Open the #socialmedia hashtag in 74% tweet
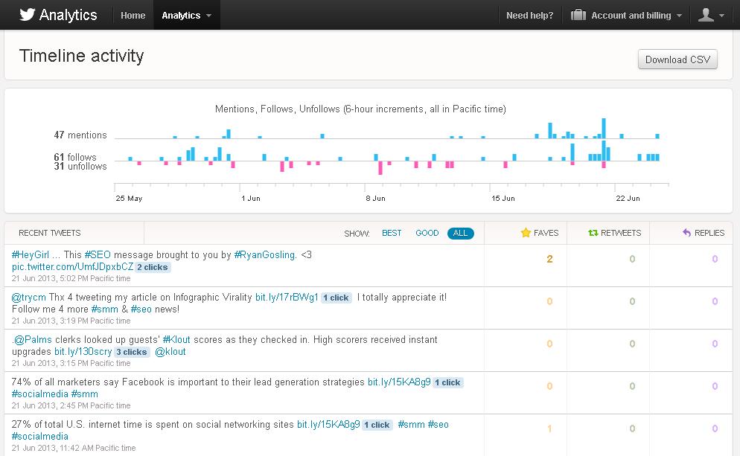740x456 pixels. pos(40,394)
